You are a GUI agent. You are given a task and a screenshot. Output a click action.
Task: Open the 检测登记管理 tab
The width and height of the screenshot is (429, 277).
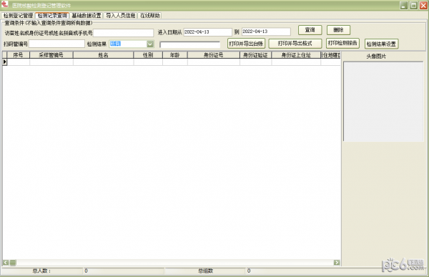click(x=18, y=16)
